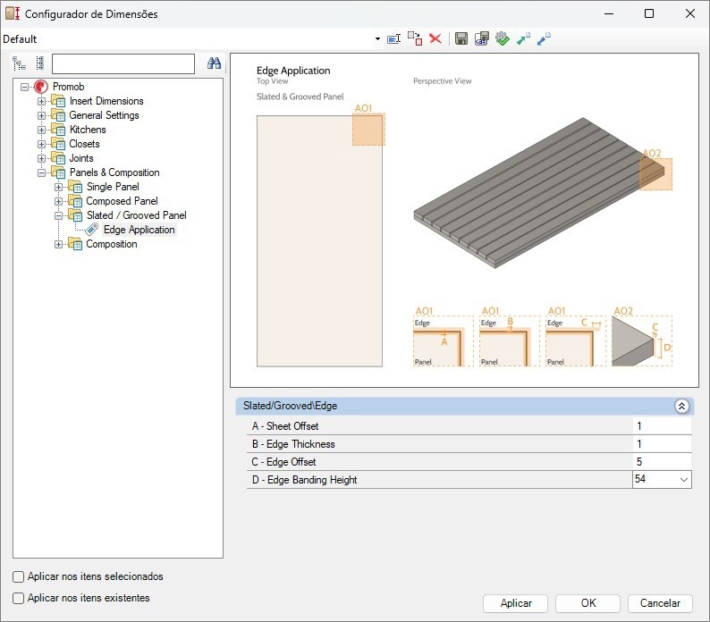Click the collapse tree icon above tree
This screenshot has width=710, height=622.
point(40,63)
